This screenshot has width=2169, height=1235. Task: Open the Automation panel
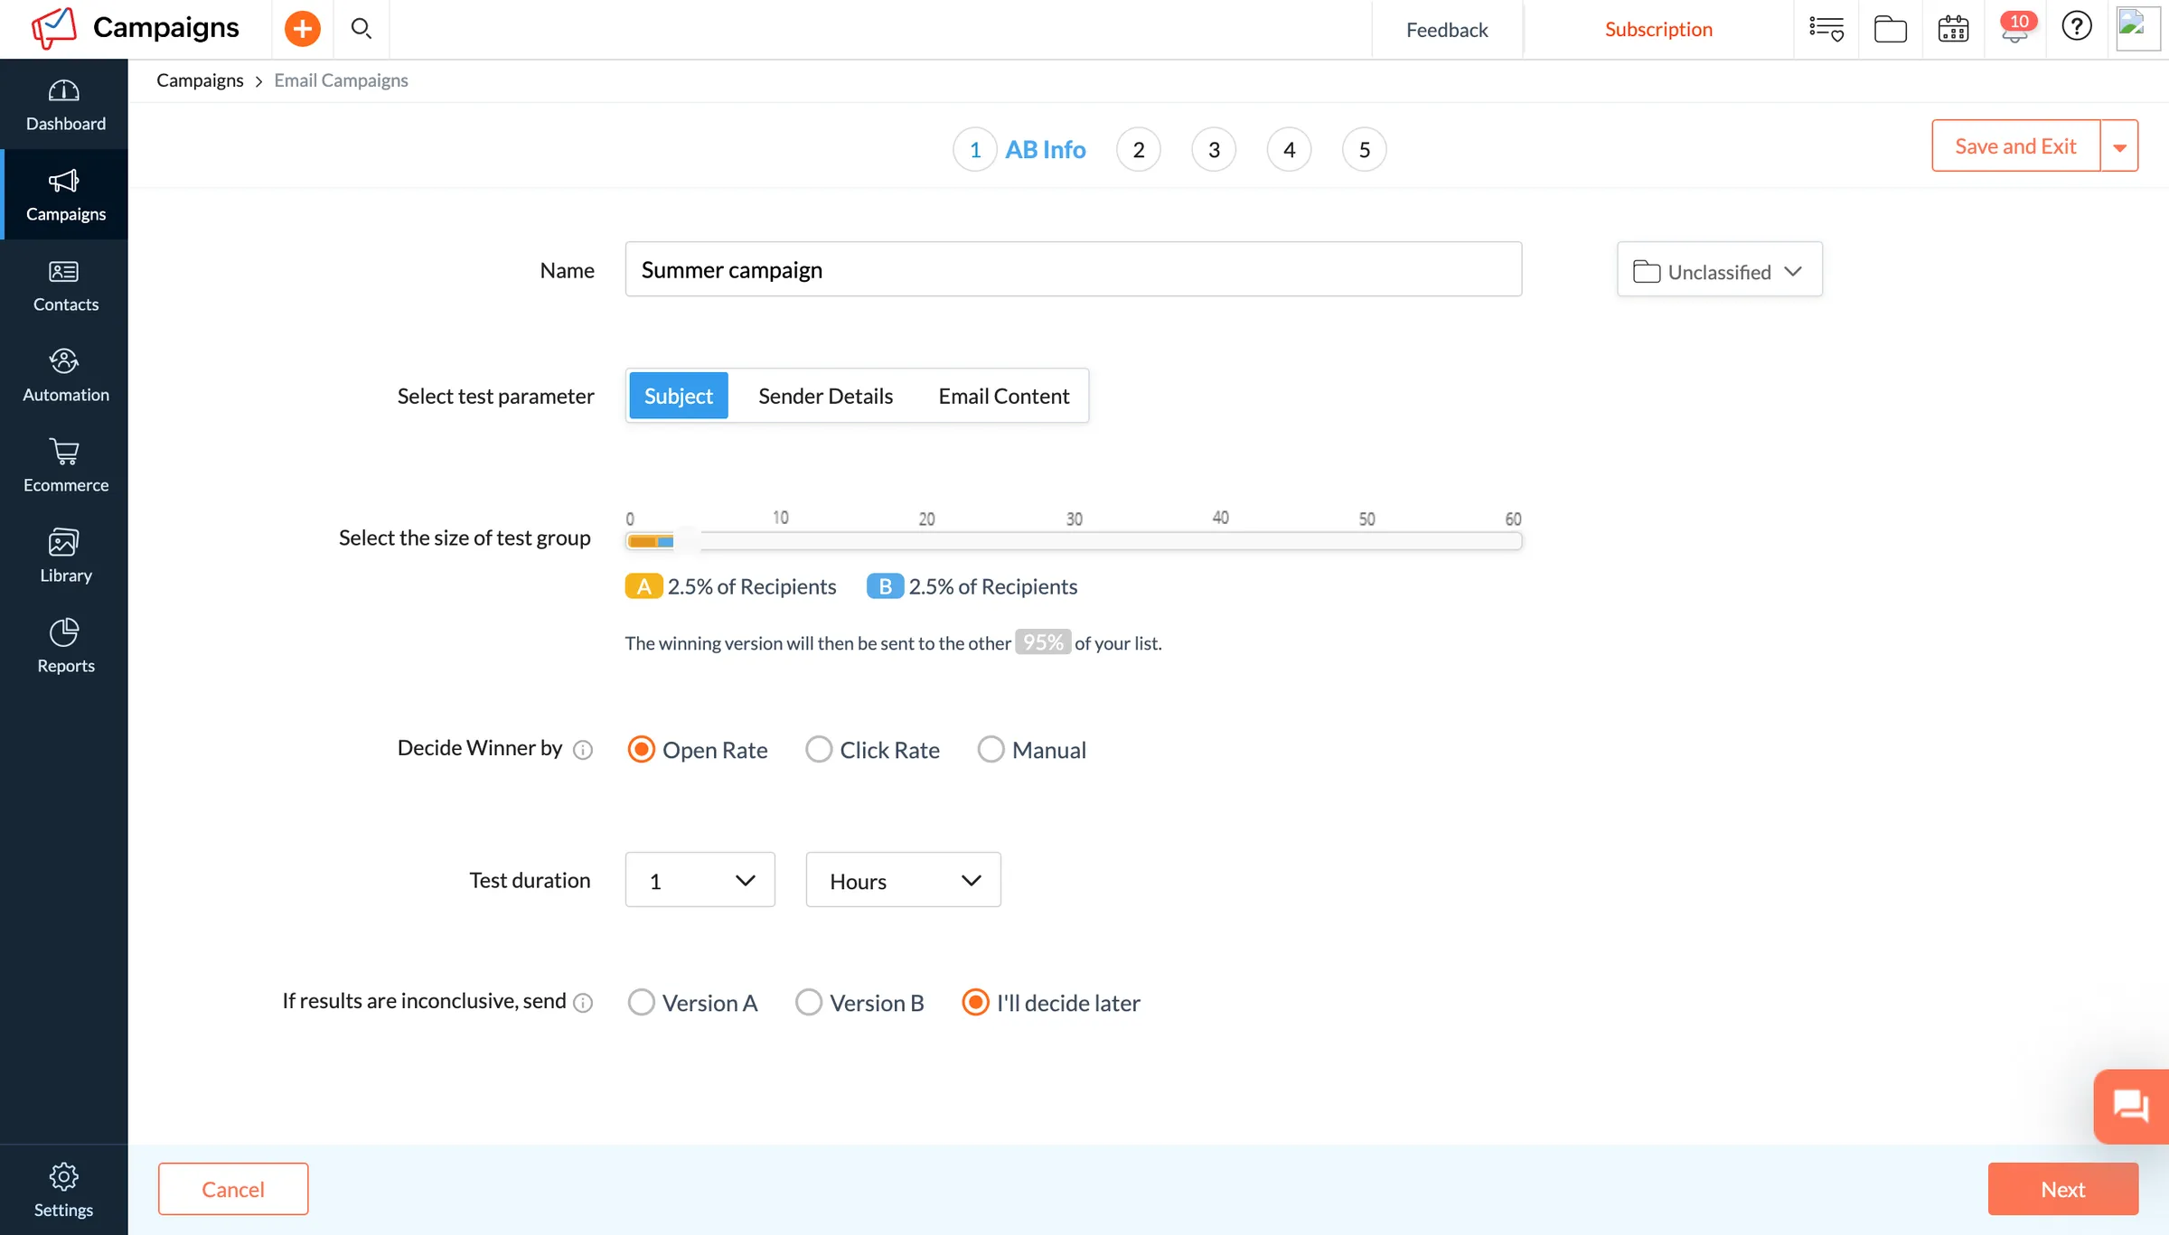[64, 374]
